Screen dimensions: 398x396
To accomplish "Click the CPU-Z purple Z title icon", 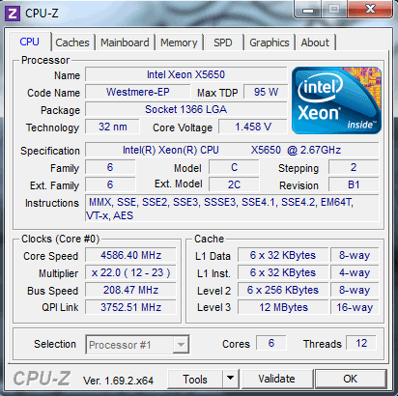I will click(x=13, y=14).
